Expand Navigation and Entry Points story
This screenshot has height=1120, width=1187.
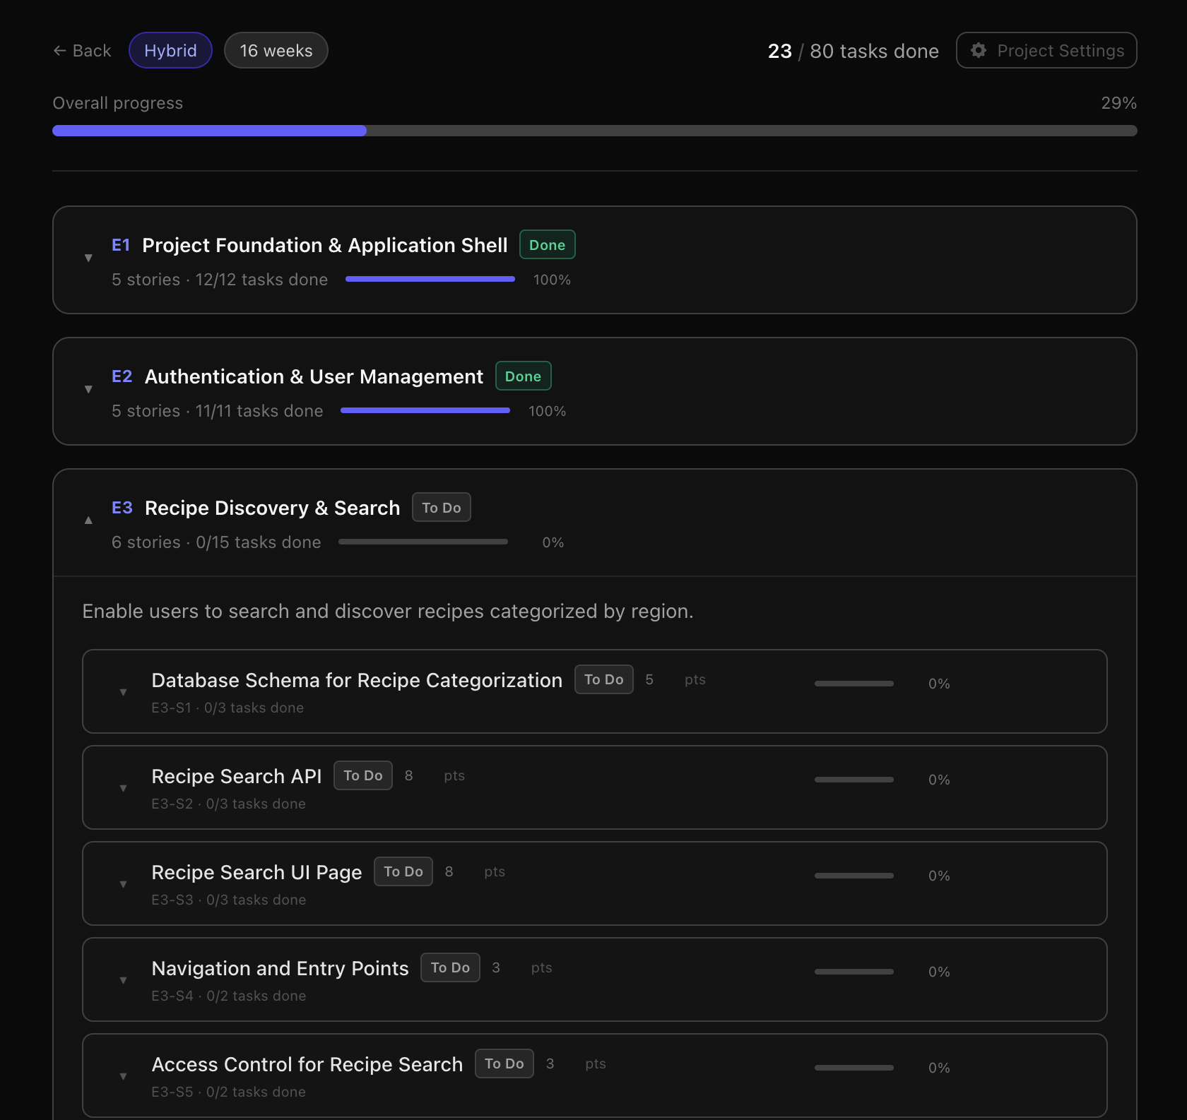(123, 980)
